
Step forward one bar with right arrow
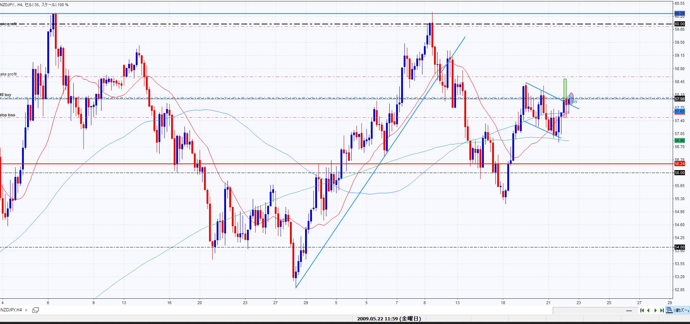click(655, 310)
